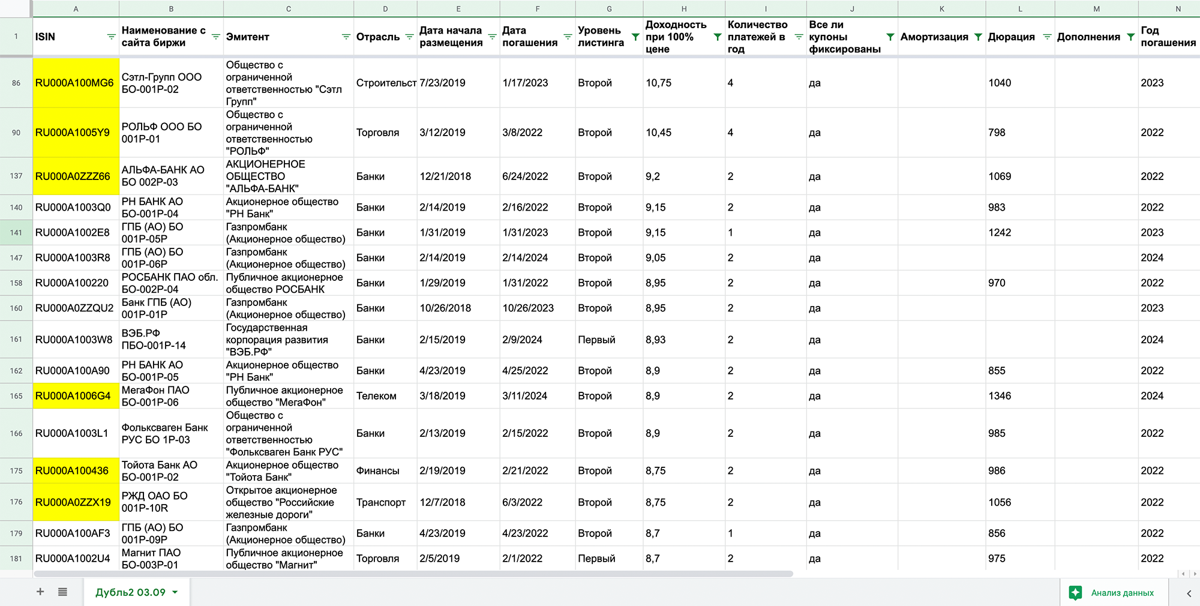Click yellow cell RU000A1006G4
This screenshot has height=606, width=1200.
[x=76, y=396]
